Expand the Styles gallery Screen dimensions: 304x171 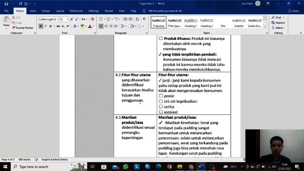pyautogui.click(x=265, y=27)
